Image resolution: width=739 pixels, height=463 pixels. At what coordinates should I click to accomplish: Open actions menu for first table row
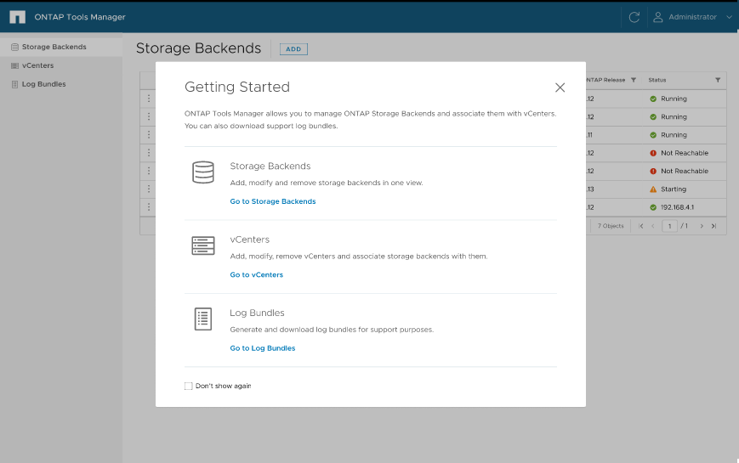[149, 99]
